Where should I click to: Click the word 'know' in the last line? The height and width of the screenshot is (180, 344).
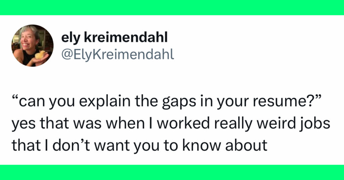pyautogui.click(x=202, y=145)
